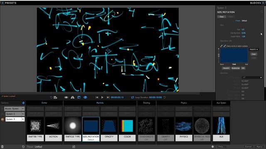
Task: Click inside the size over life graph
Action: point(234,55)
